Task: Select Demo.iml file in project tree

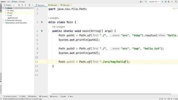Action: click(13, 18)
